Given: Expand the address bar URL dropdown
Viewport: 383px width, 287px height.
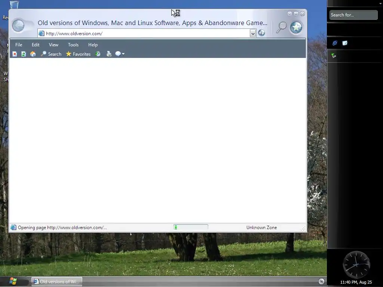Looking at the screenshot, I should click(x=253, y=33).
